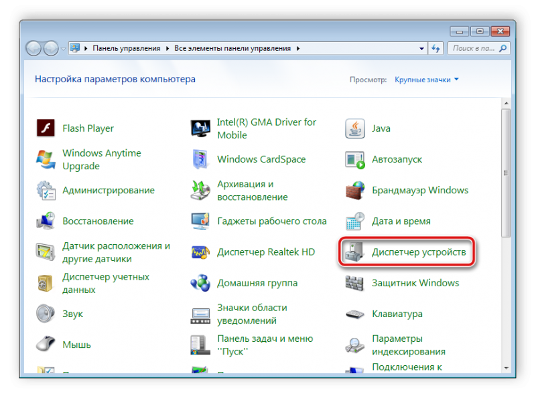536x398 pixels.
Task: Click the scrollbar up arrow
Action: [x=507, y=103]
